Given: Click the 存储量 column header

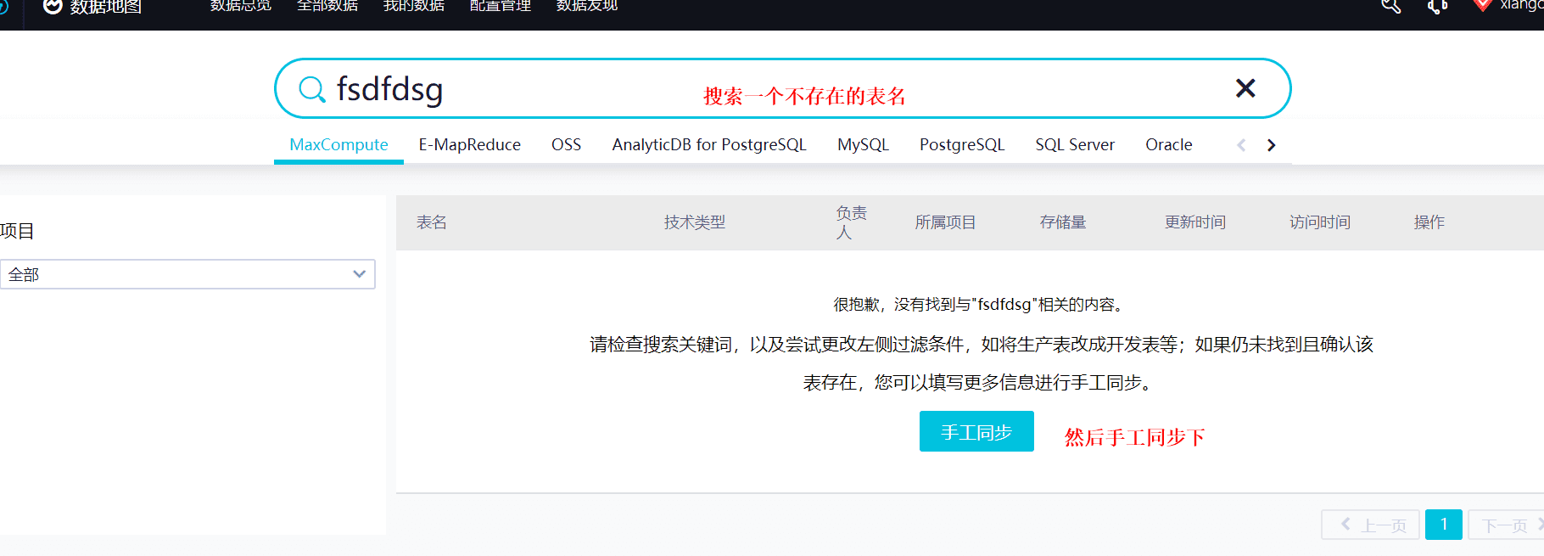Looking at the screenshot, I should [x=1063, y=222].
